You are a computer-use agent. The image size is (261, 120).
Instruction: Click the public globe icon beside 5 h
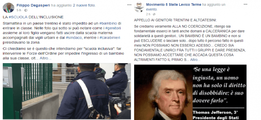[26, 10]
